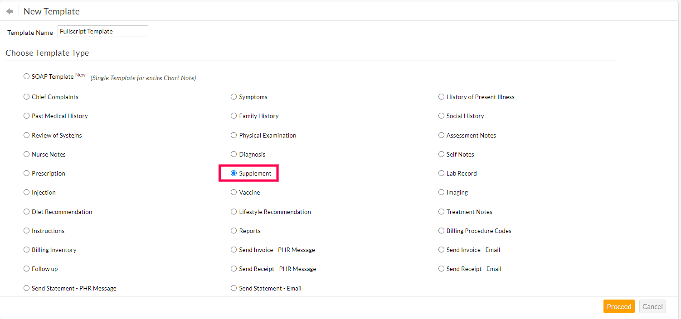This screenshot has height=319, width=681.
Task: Select the Supplement radio button
Action: (x=233, y=173)
